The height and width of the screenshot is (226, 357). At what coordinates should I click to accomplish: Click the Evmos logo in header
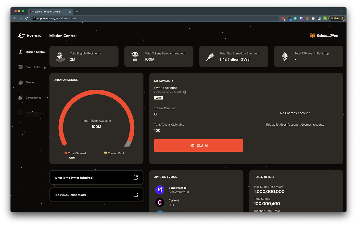[29, 36]
